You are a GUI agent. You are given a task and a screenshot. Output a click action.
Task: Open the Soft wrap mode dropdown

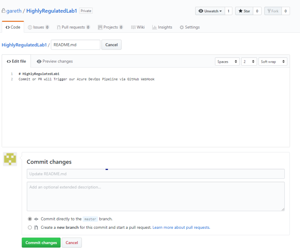pyautogui.click(x=273, y=62)
